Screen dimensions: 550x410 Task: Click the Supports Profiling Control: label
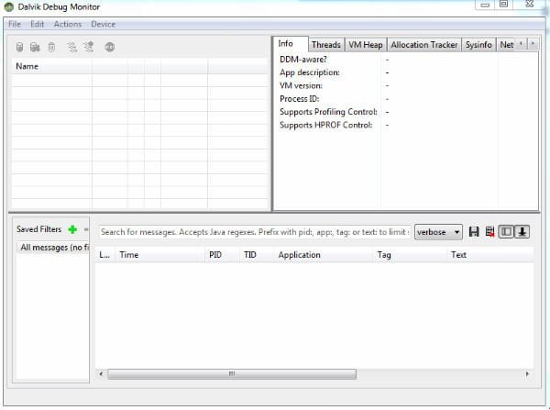328,112
